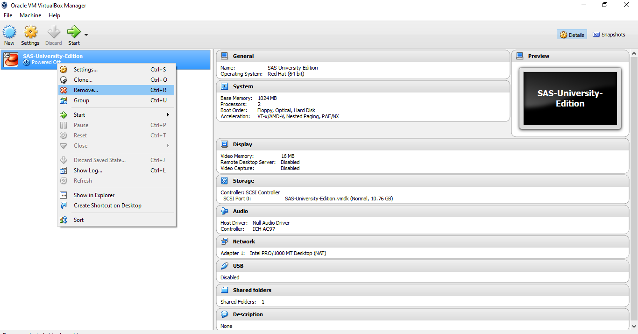This screenshot has height=334, width=638.
Task: Click the Network section icon
Action: tap(225, 242)
